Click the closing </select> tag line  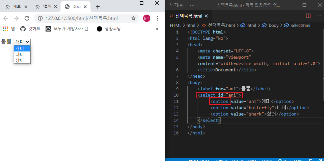209,121
